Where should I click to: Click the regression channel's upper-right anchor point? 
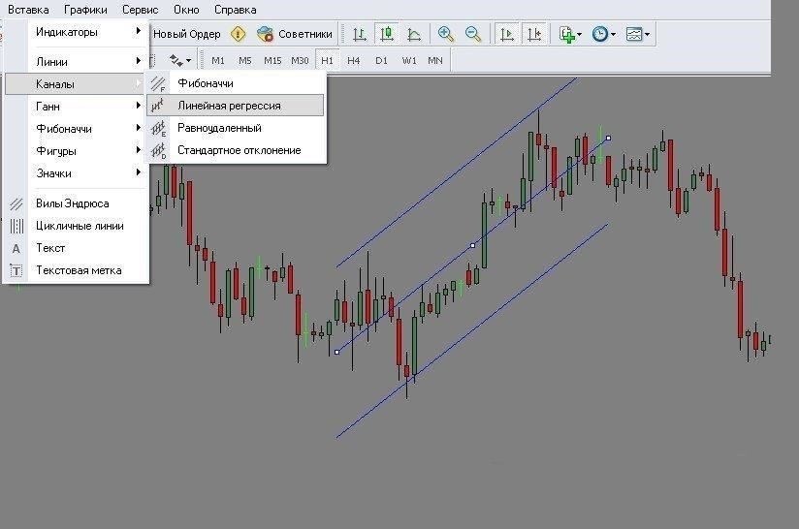pos(608,138)
